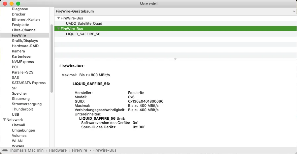Select SAS in the sidebar
Viewport: 297px width, 154px height.
(x=15, y=77)
